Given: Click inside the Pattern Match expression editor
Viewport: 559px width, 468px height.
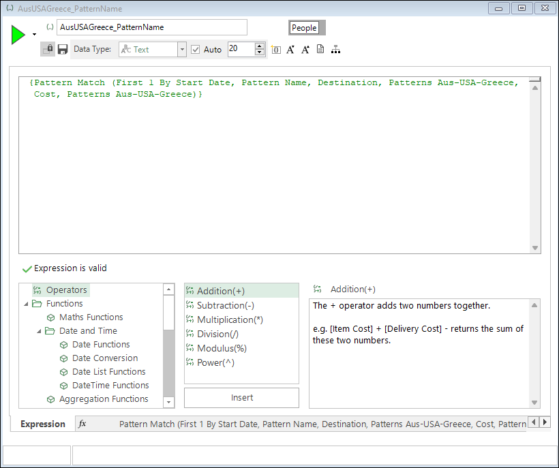Looking at the screenshot, I should (x=274, y=166).
